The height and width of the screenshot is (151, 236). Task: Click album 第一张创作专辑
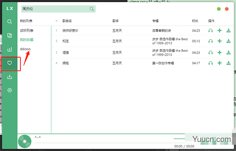pyautogui.click(x=163, y=63)
